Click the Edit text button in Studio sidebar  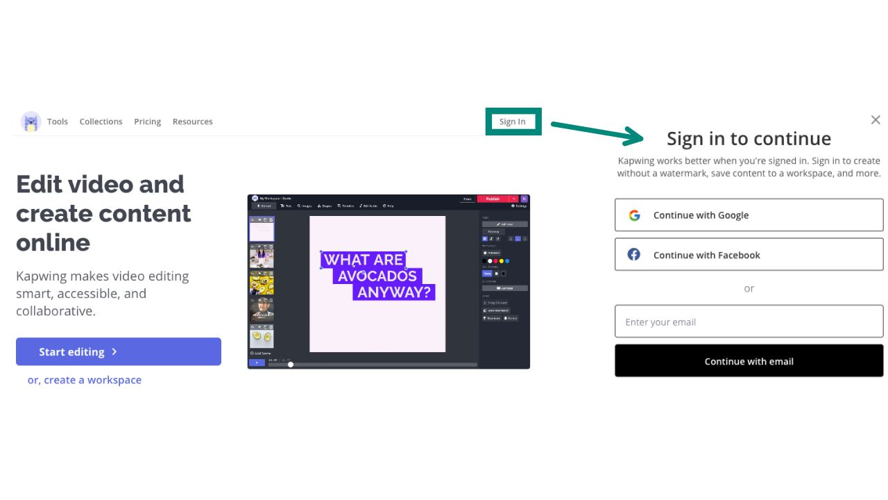click(x=505, y=224)
